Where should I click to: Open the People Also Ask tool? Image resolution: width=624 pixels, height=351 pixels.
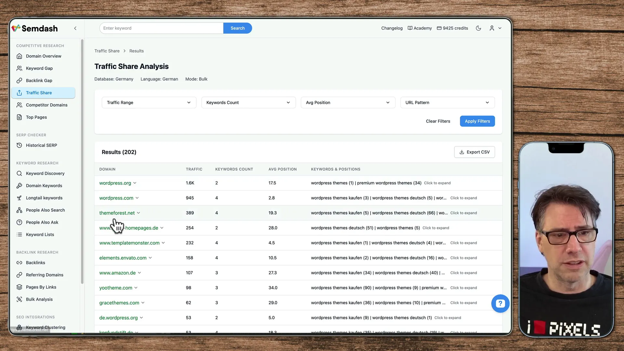tap(42, 222)
